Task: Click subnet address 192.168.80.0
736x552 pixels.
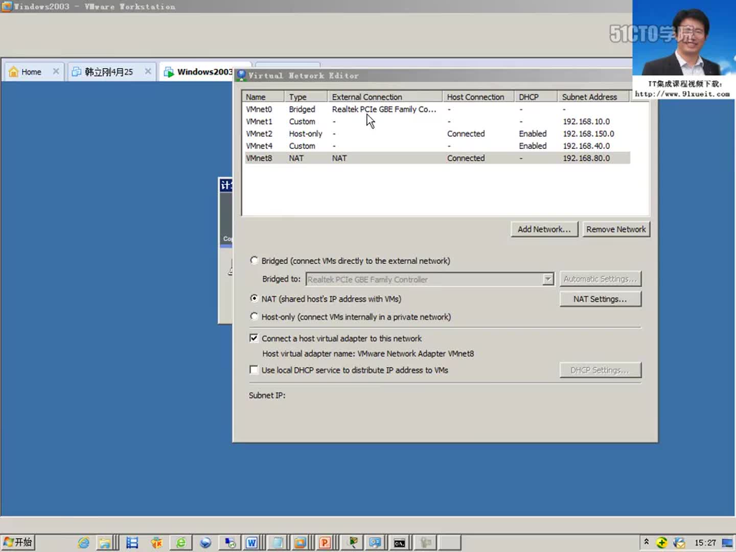Action: (586, 158)
